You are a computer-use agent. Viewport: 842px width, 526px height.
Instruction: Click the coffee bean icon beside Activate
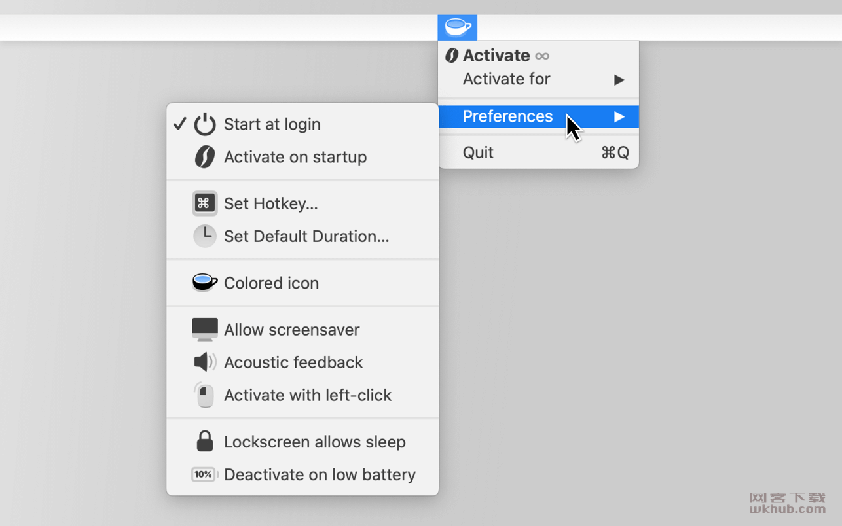[x=451, y=56]
